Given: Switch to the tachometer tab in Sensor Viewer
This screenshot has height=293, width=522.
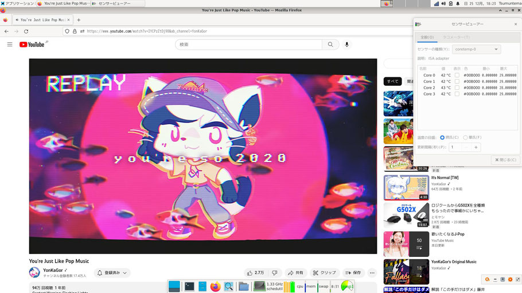Looking at the screenshot, I should point(456,37).
